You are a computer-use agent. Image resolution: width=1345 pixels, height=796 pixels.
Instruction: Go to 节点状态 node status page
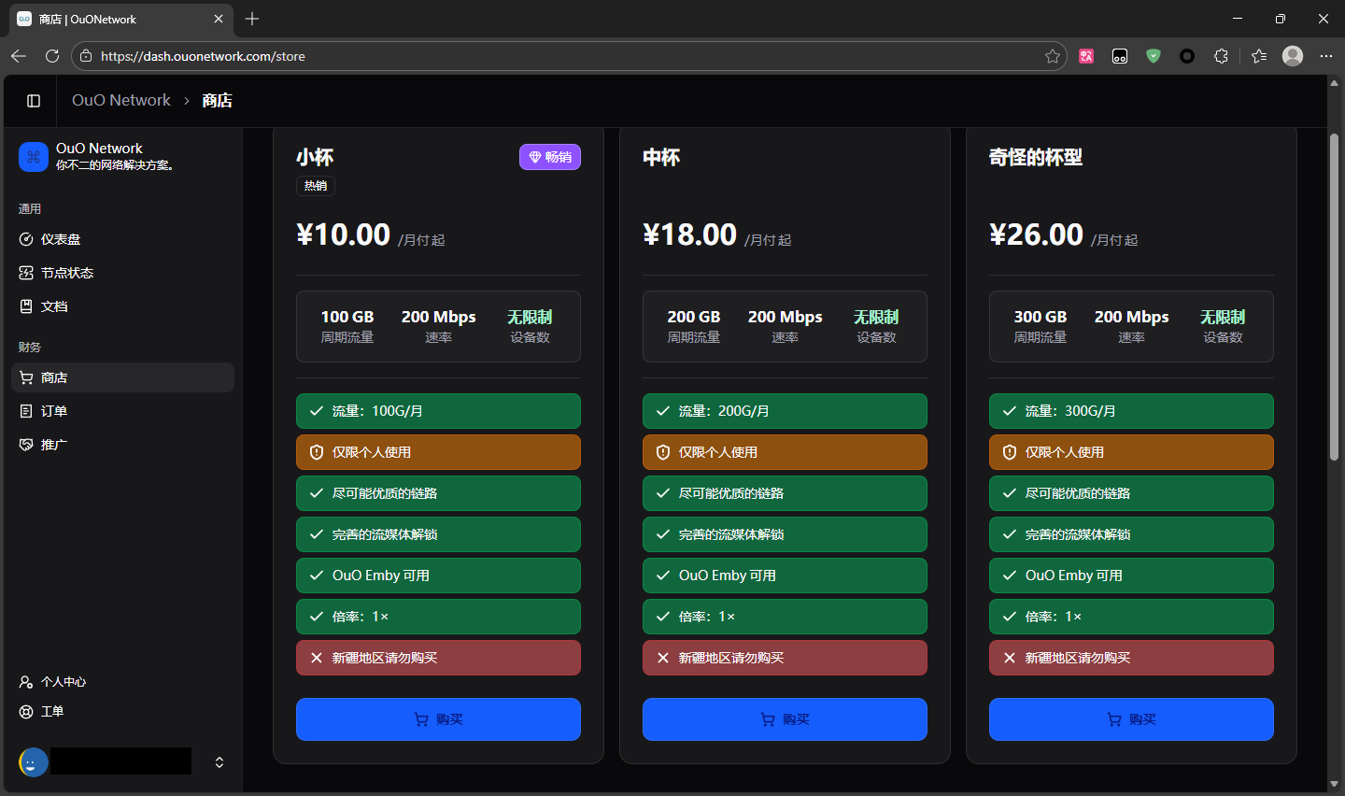click(x=67, y=273)
